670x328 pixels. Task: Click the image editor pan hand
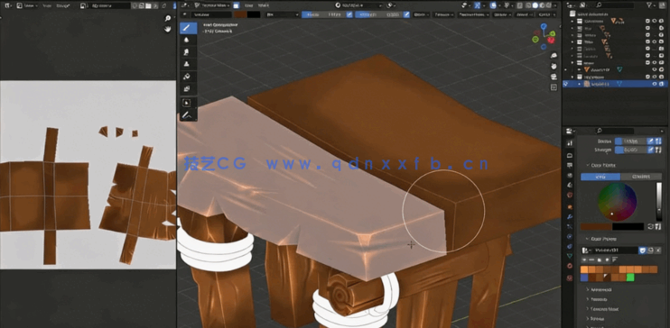click(x=168, y=29)
